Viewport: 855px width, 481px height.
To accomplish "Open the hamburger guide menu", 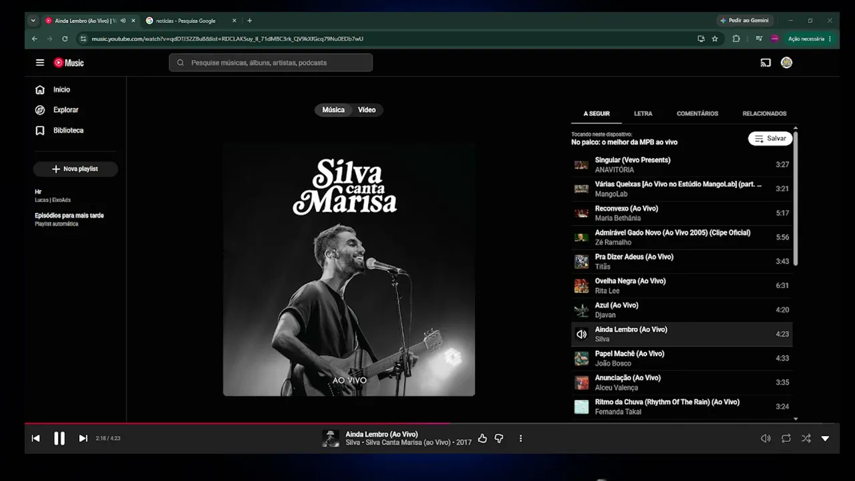I will coord(40,63).
